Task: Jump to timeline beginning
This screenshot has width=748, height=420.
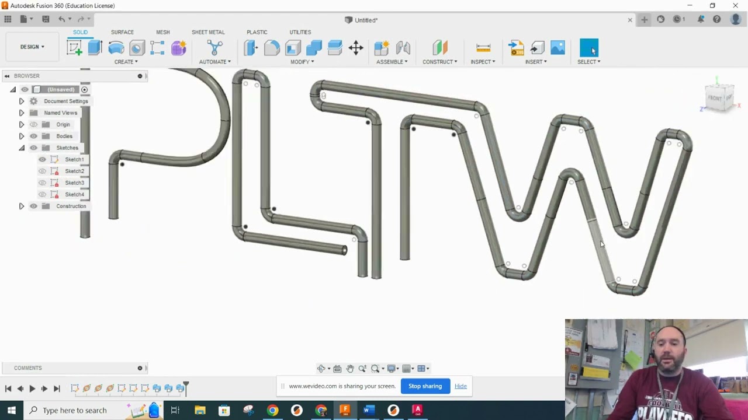Action: point(8,388)
